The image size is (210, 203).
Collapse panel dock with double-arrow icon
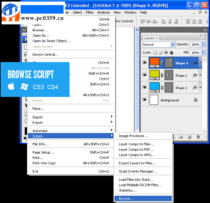[x=205, y=30]
